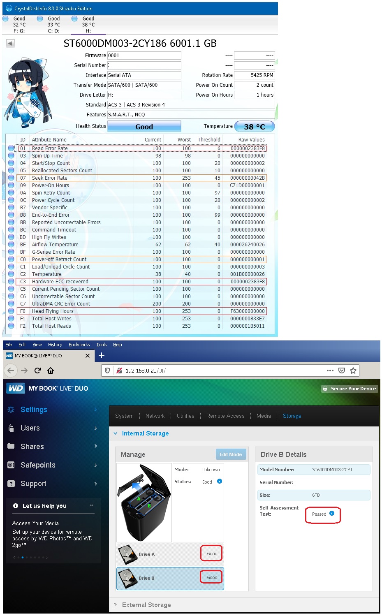Open the Tools menu in Firefox
The height and width of the screenshot is (616, 382).
pos(102,345)
